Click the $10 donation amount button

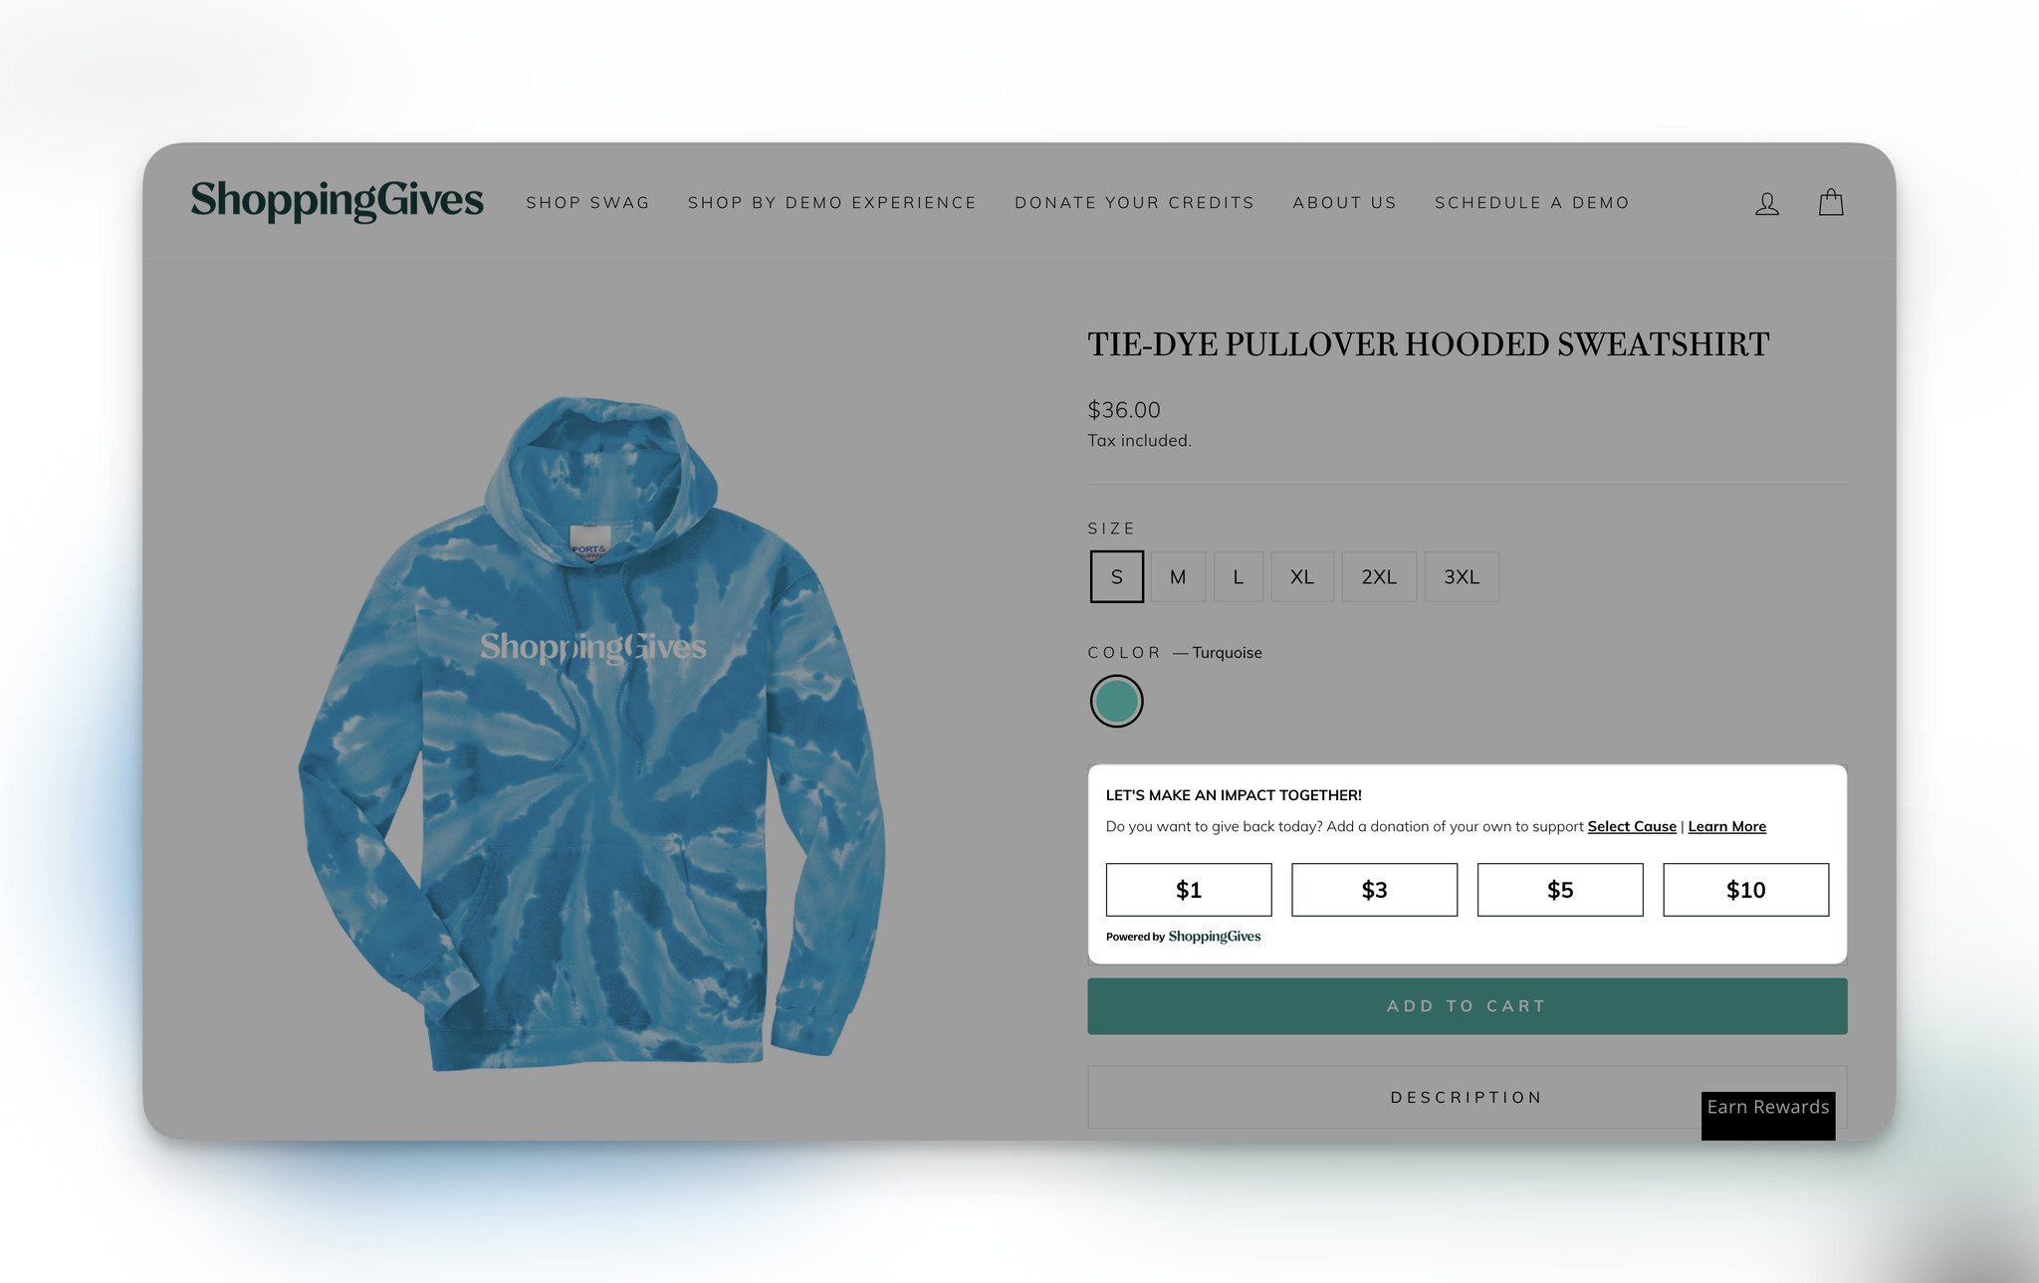[1744, 888]
